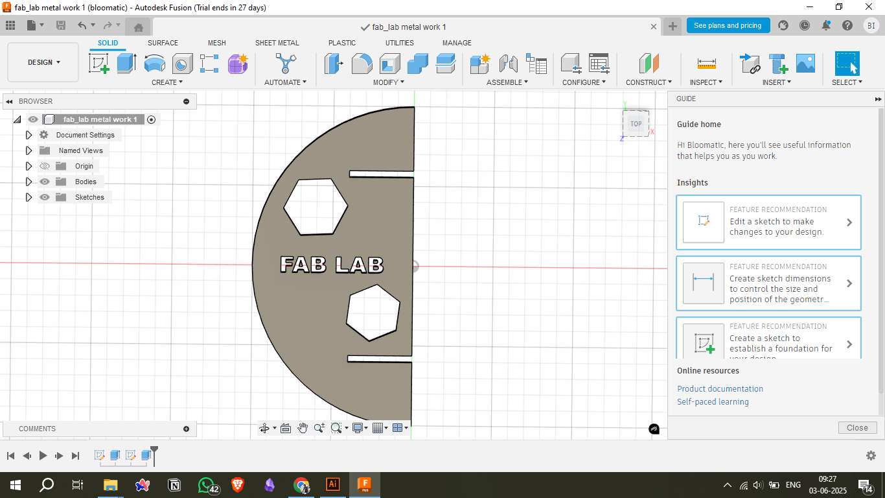The image size is (885, 498).
Task: Select the Fillet tool
Action: pyautogui.click(x=362, y=64)
